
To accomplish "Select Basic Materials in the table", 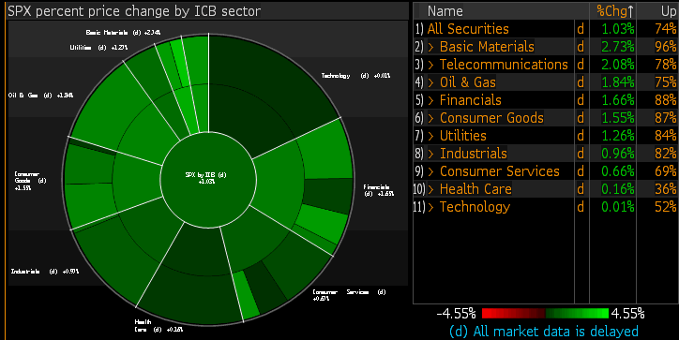I will click(x=487, y=47).
